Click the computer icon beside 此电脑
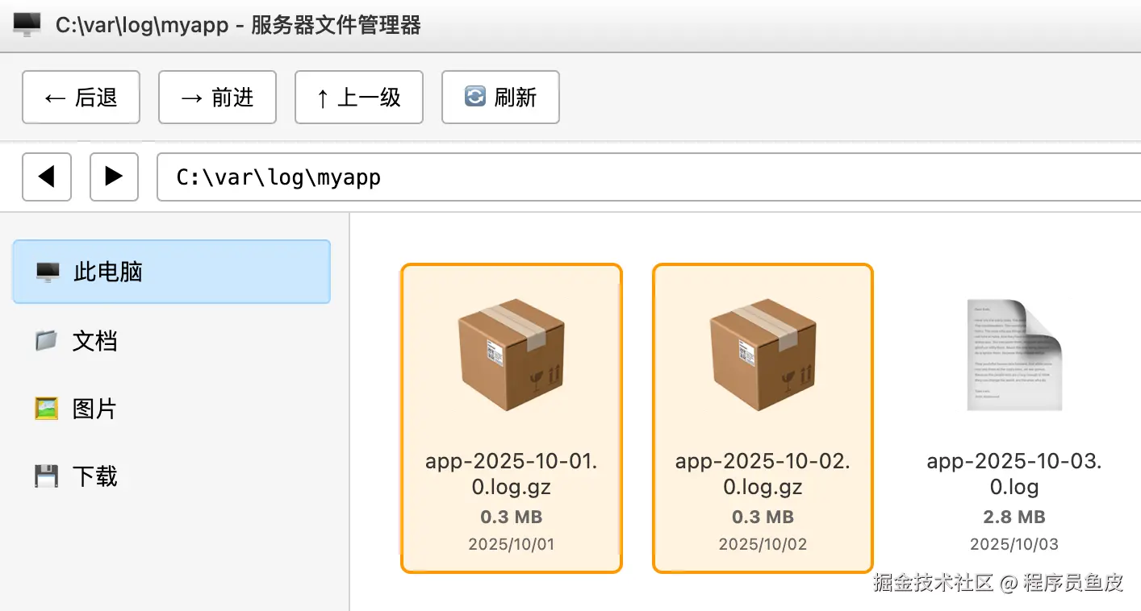 tap(48, 272)
